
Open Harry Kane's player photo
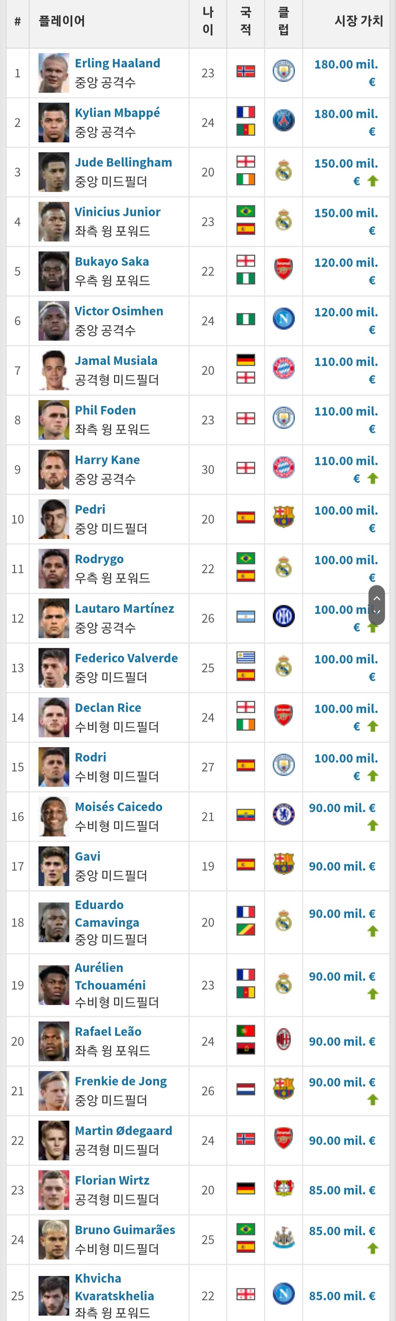[x=54, y=470]
